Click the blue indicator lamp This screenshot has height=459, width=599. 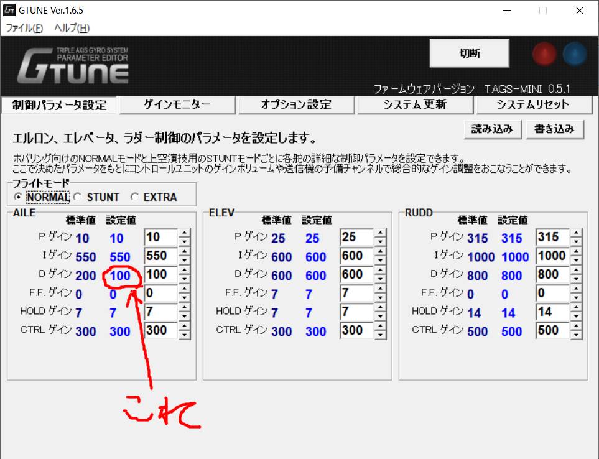point(575,54)
